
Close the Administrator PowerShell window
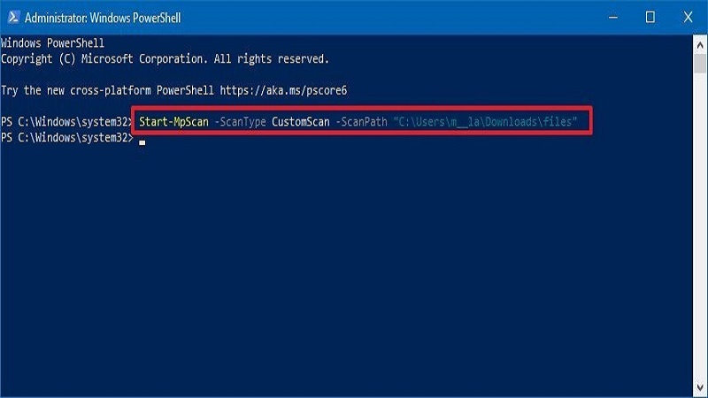point(689,17)
